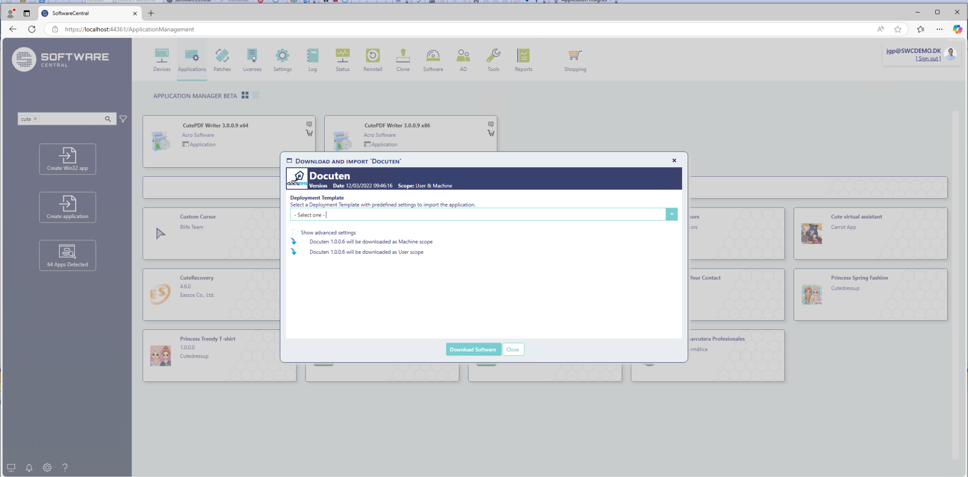Open the Settings toolbar section
This screenshot has height=477, width=968.
282,60
